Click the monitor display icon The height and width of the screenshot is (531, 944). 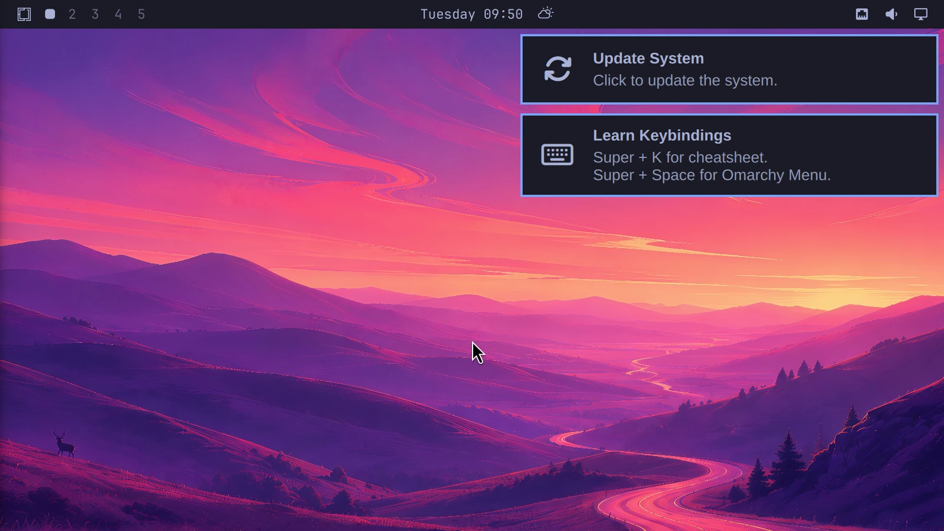(x=921, y=14)
